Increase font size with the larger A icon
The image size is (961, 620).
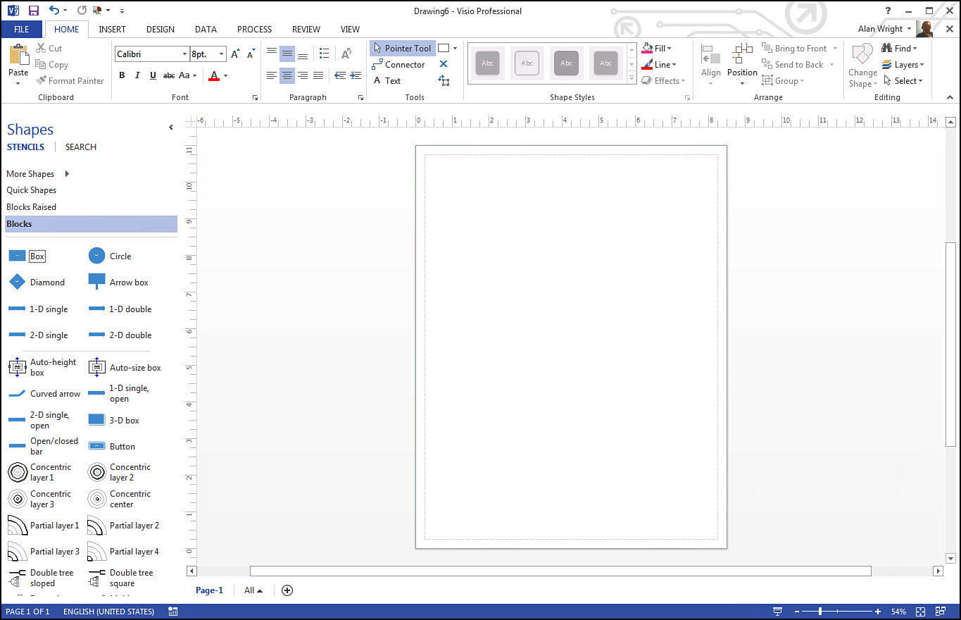tap(235, 54)
